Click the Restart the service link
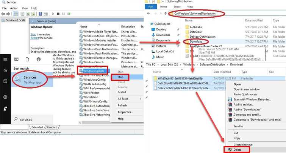 point(34,38)
